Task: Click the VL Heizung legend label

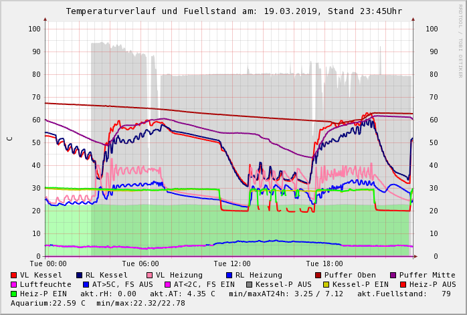Action: 179,275
